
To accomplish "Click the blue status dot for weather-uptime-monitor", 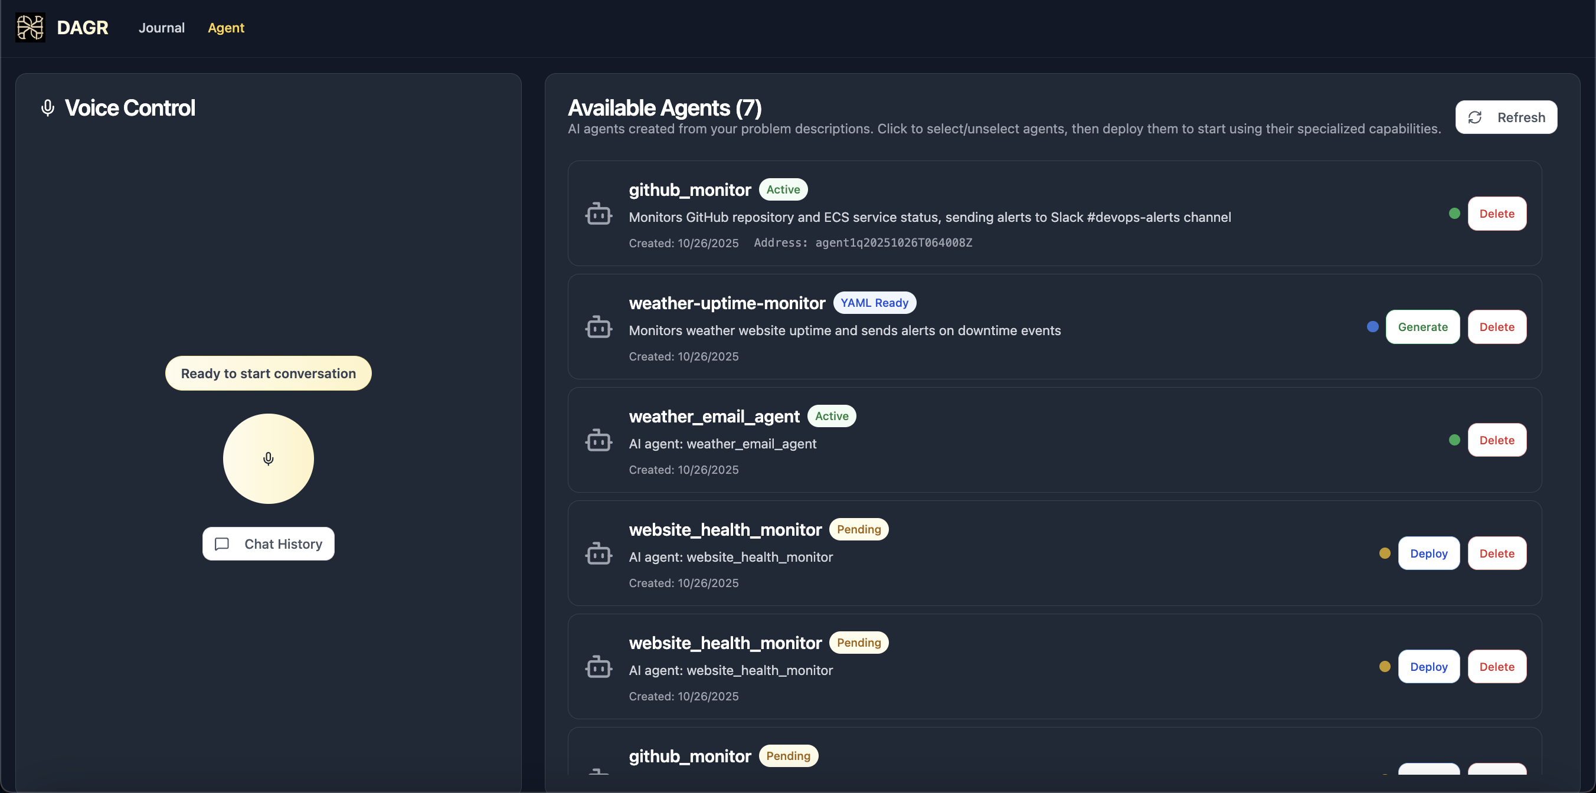I will (x=1372, y=326).
